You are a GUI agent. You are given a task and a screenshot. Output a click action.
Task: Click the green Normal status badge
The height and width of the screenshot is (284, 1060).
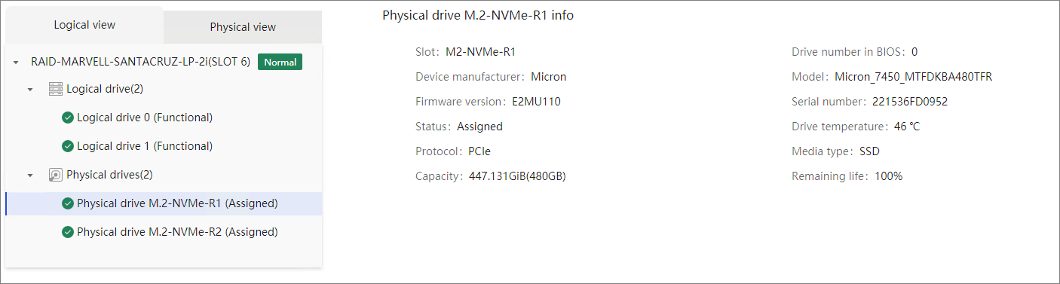[x=280, y=62]
